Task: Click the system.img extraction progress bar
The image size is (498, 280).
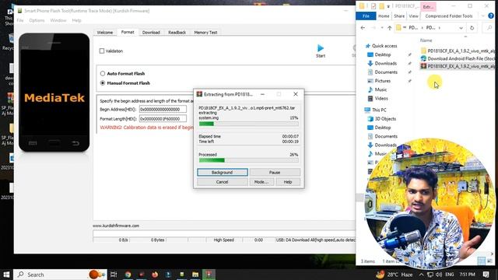Action: pyautogui.click(x=249, y=124)
